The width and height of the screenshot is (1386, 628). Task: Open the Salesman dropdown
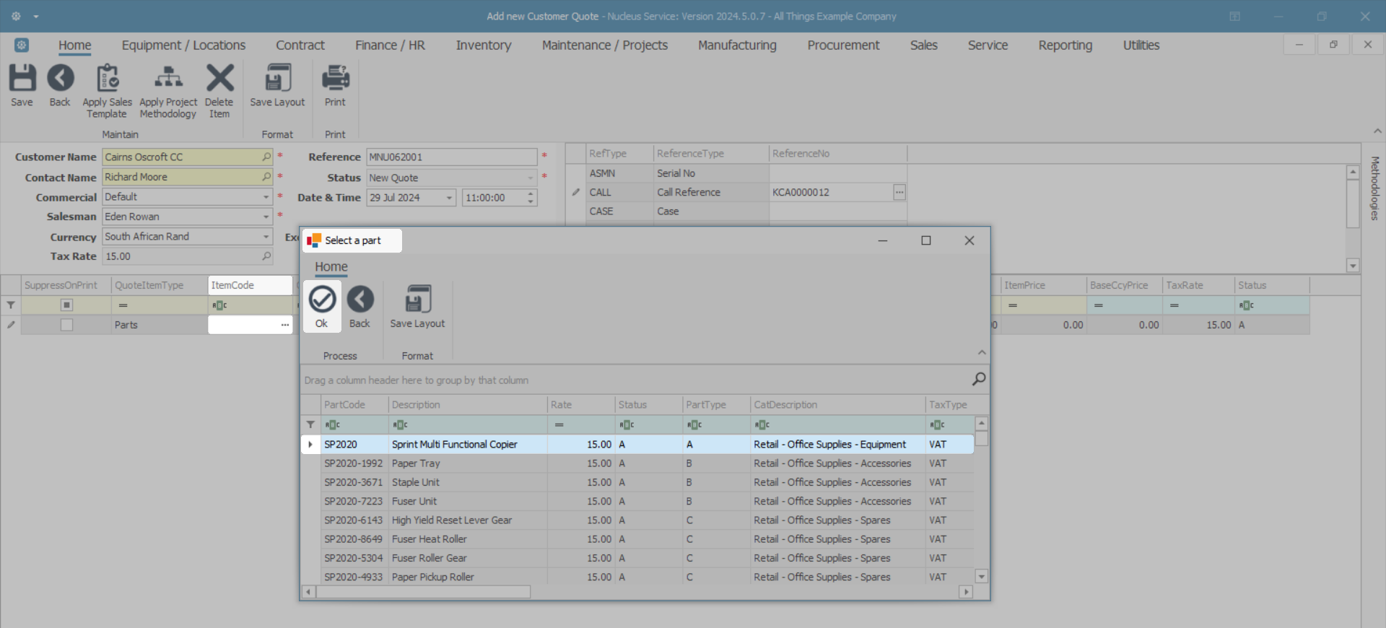point(266,217)
